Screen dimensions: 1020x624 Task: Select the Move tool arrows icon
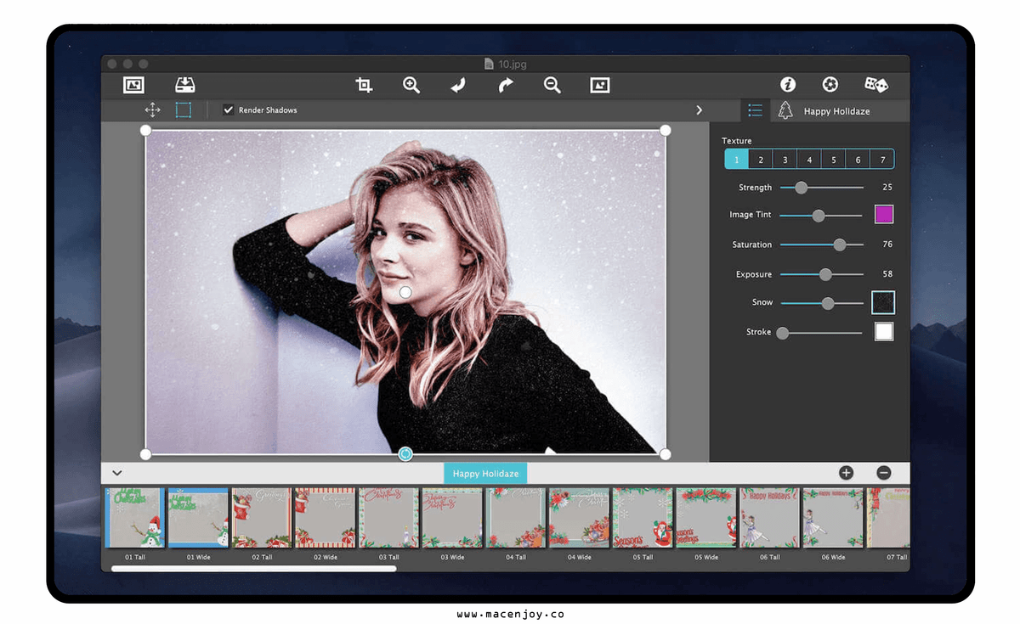[x=152, y=110]
